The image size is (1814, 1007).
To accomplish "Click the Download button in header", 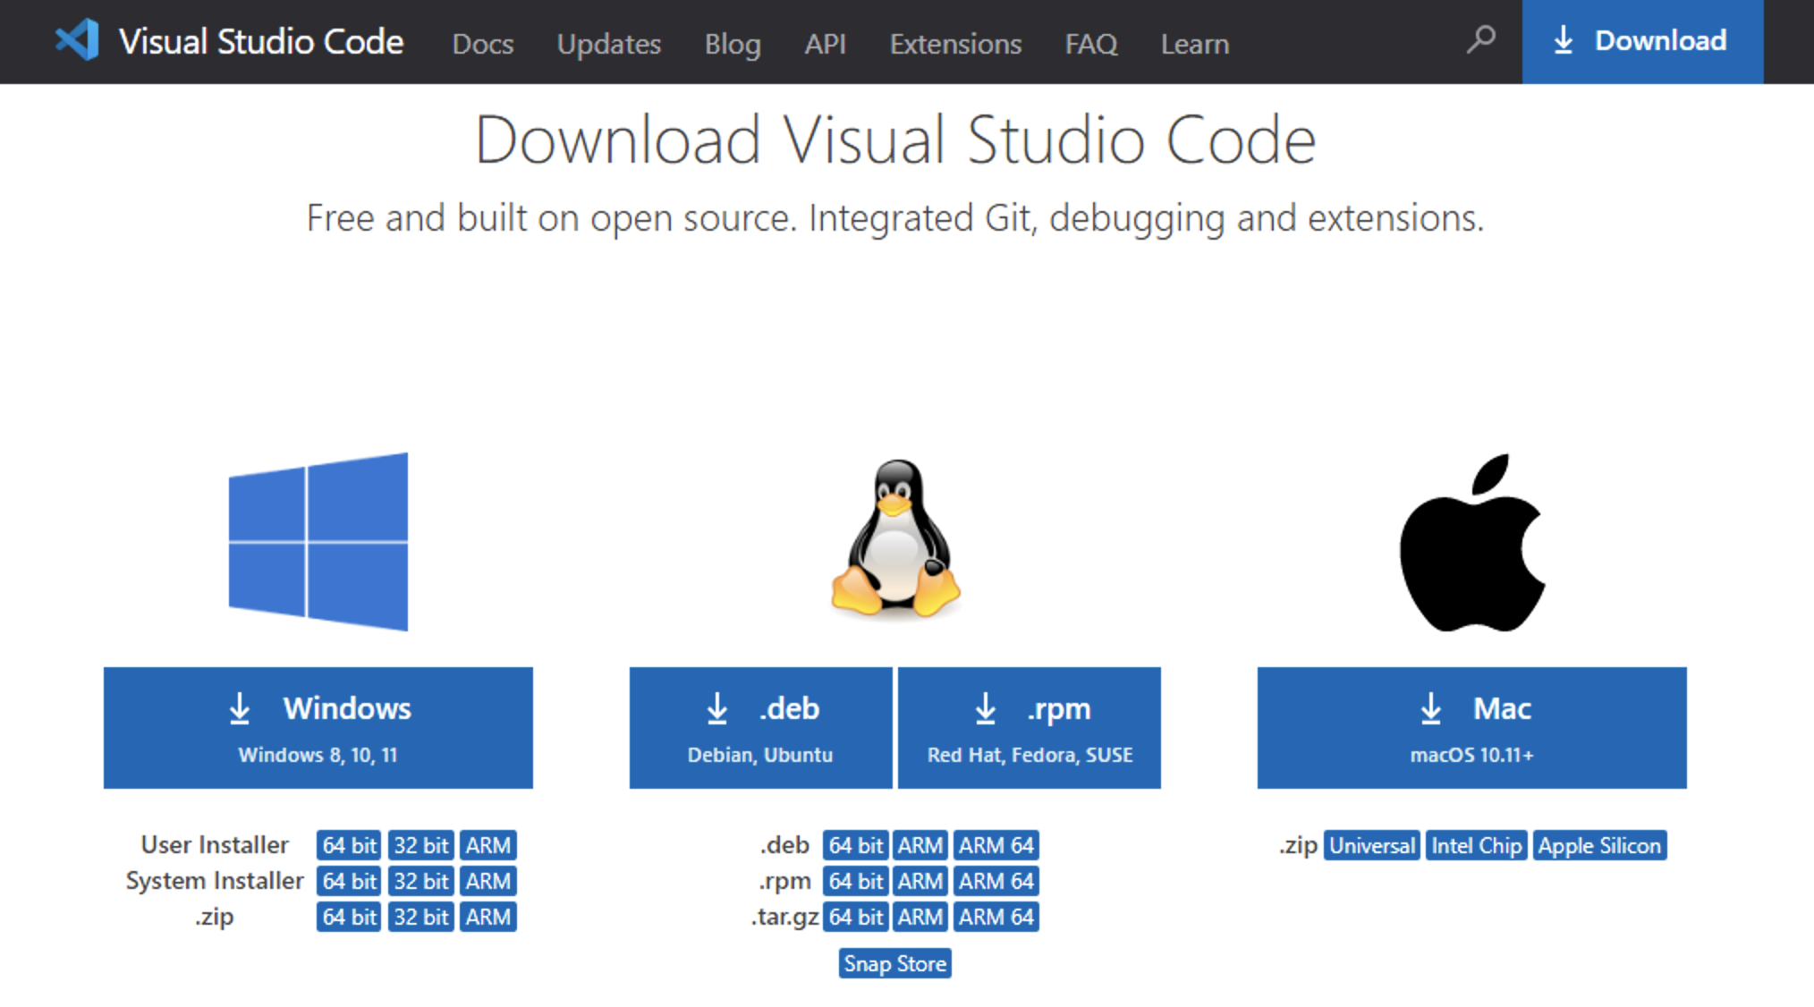I will [1642, 41].
